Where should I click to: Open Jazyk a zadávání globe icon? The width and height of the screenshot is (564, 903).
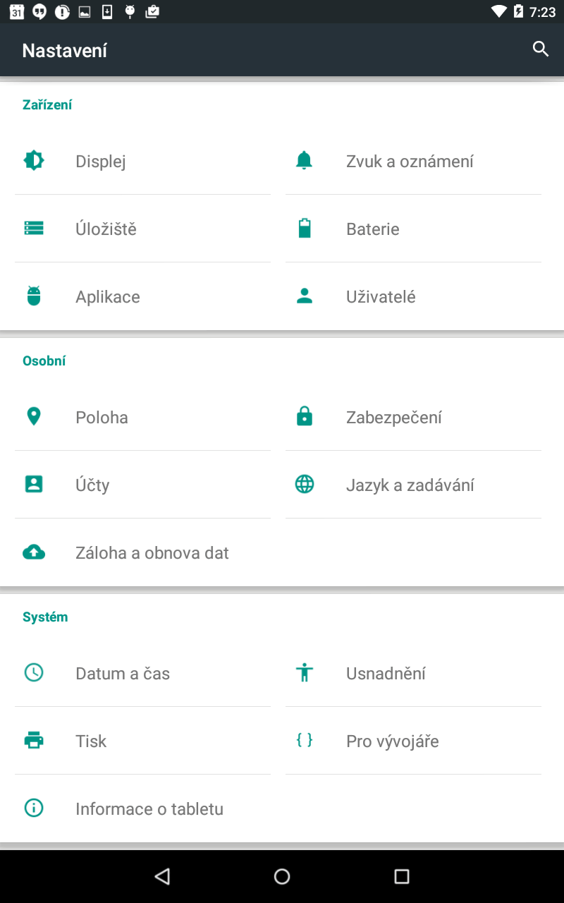pyautogui.click(x=304, y=485)
